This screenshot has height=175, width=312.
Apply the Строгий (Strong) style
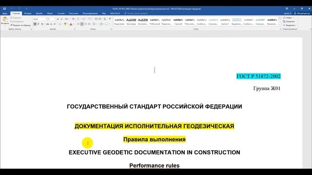[178, 21]
